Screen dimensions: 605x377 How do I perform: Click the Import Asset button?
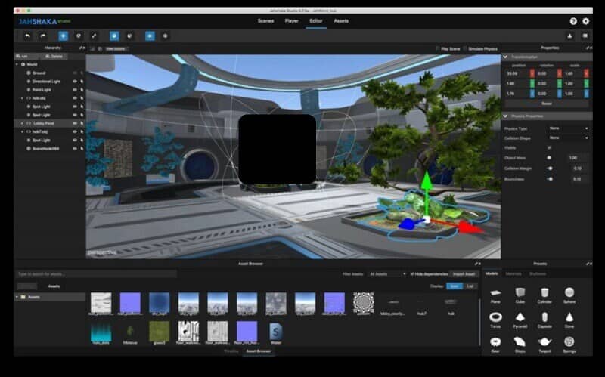click(x=464, y=274)
